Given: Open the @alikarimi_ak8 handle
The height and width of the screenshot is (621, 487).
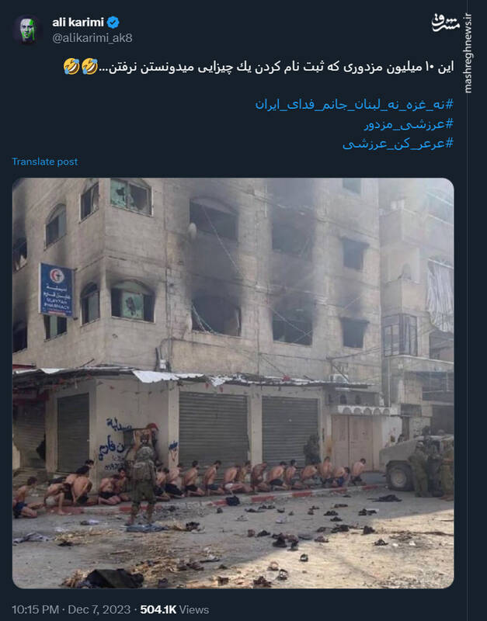Looking at the screenshot, I should click(x=92, y=37).
